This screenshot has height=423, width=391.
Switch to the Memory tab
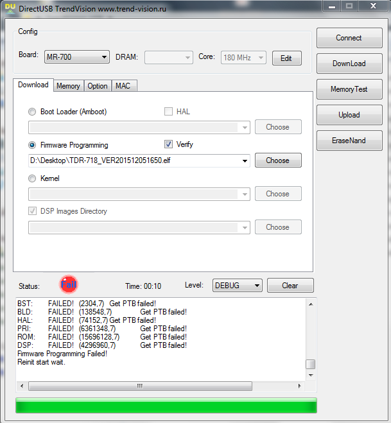[x=68, y=86]
